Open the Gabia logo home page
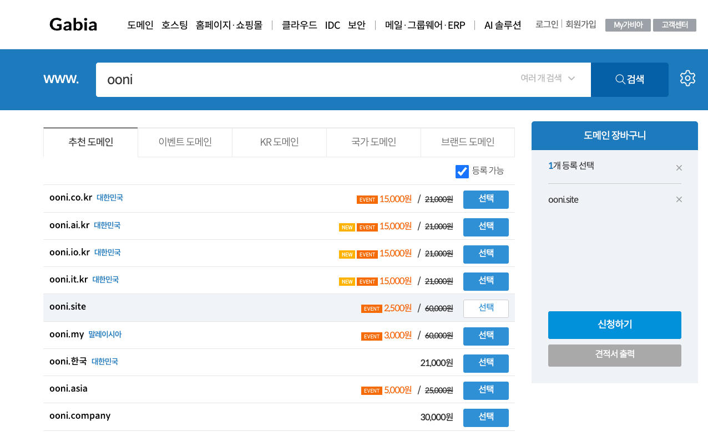The height and width of the screenshot is (432, 708). (x=73, y=24)
